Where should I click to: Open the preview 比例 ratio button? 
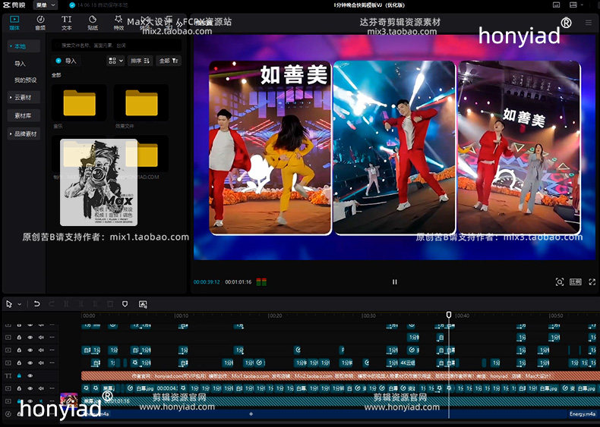coord(576,282)
